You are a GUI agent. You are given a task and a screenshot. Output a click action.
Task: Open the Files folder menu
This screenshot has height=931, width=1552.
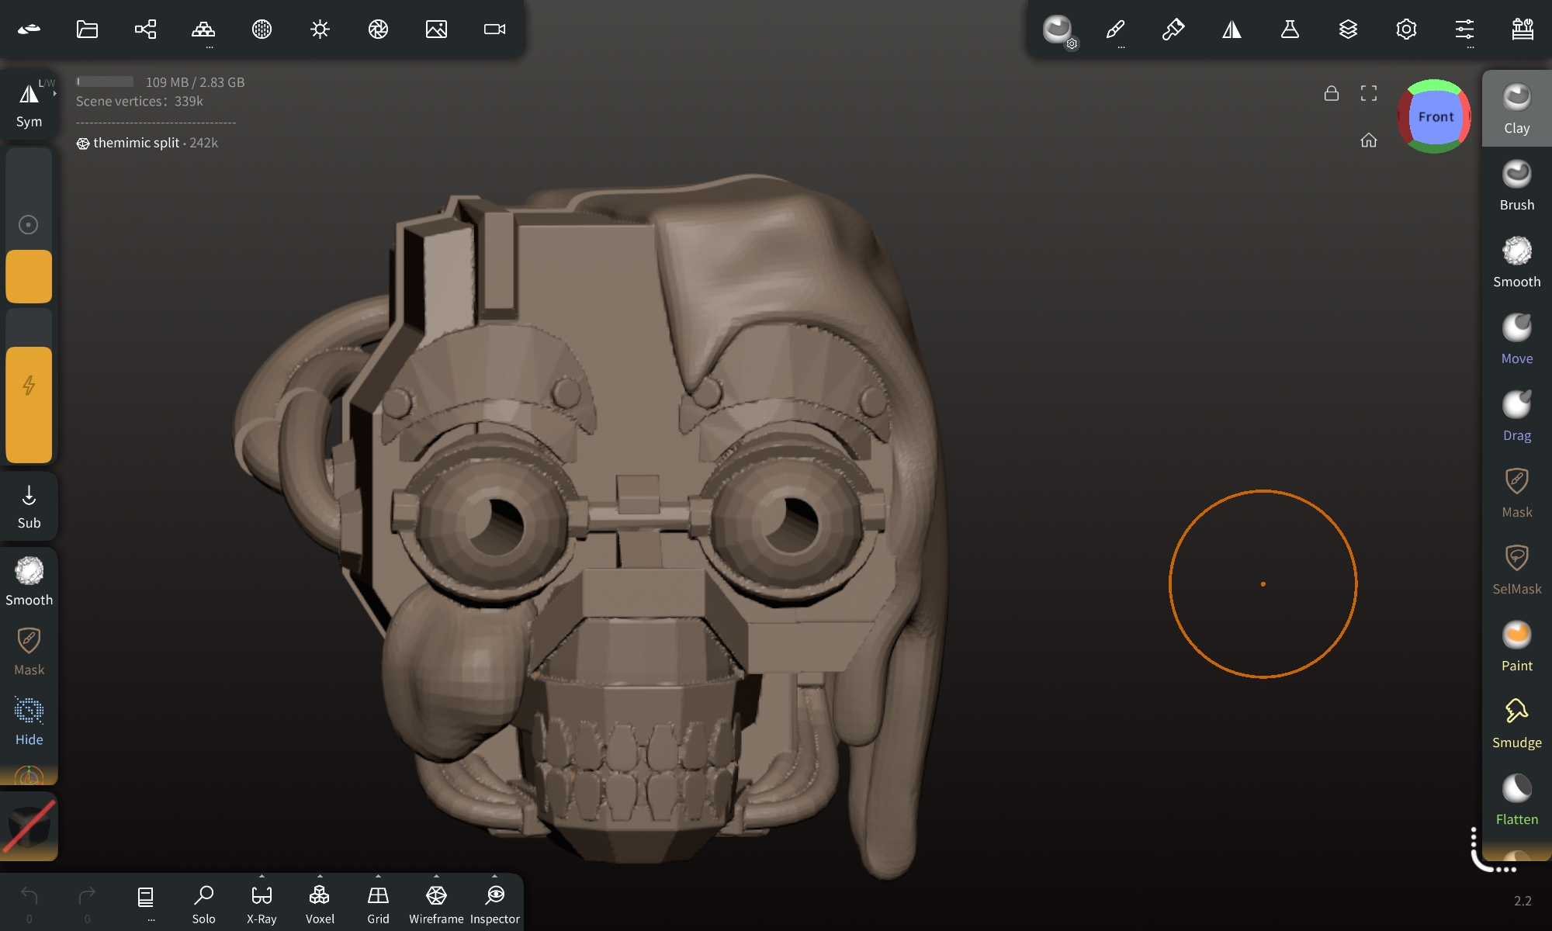point(87,29)
